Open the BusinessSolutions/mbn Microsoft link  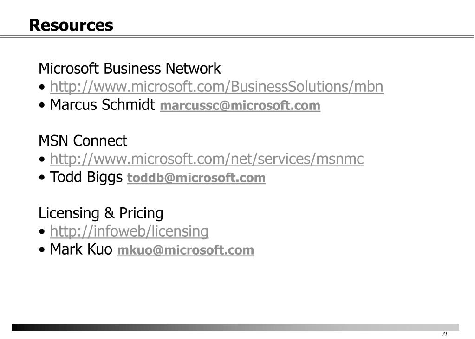click(x=216, y=87)
